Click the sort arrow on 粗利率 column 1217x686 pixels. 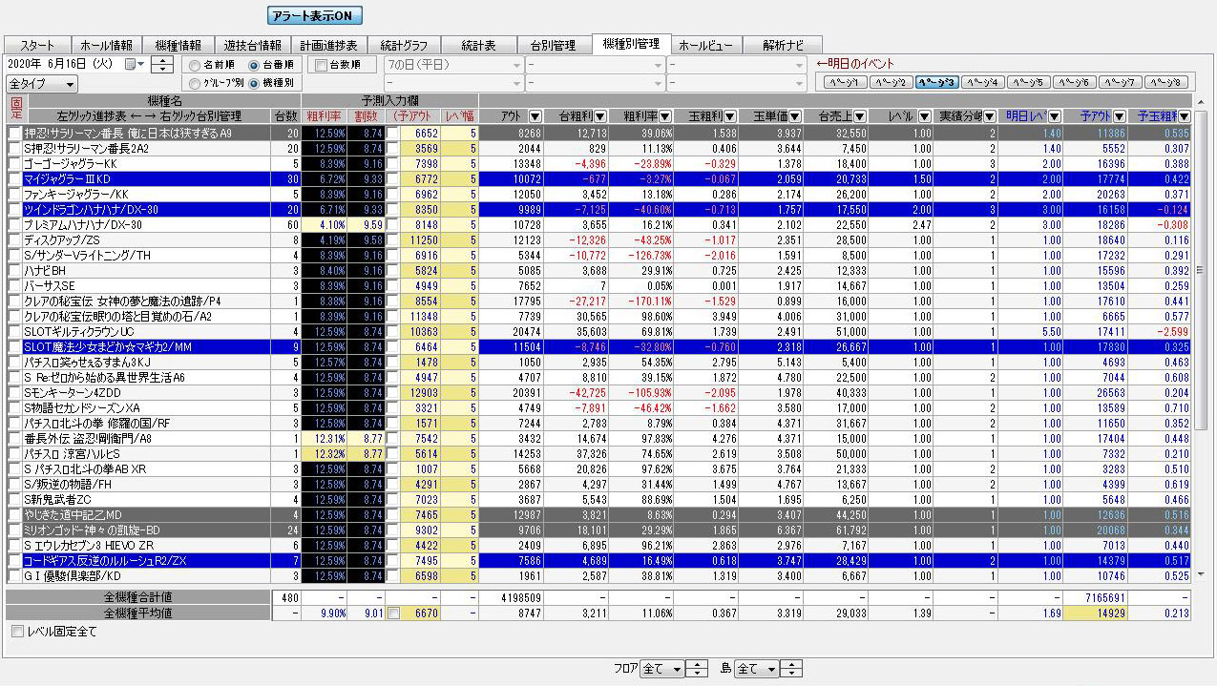[665, 116]
